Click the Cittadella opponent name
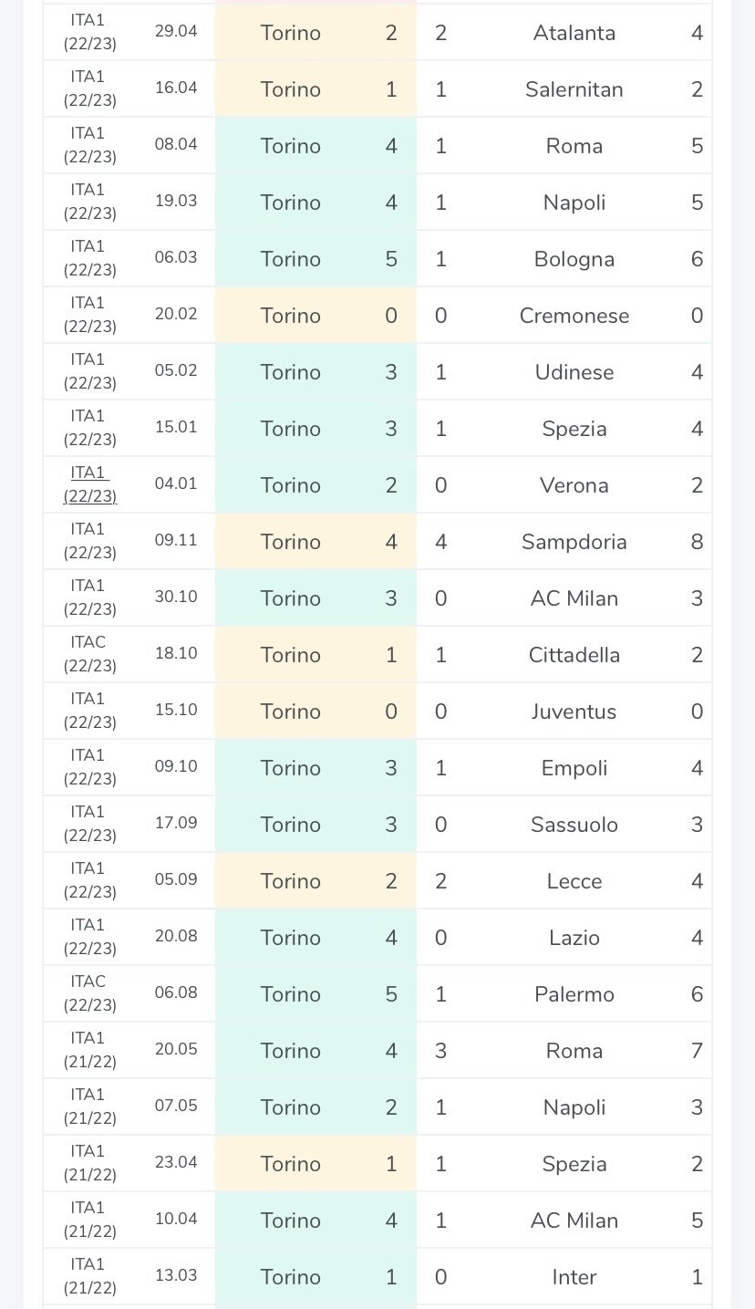Viewport: 755px width, 1309px height. pyautogui.click(x=574, y=655)
